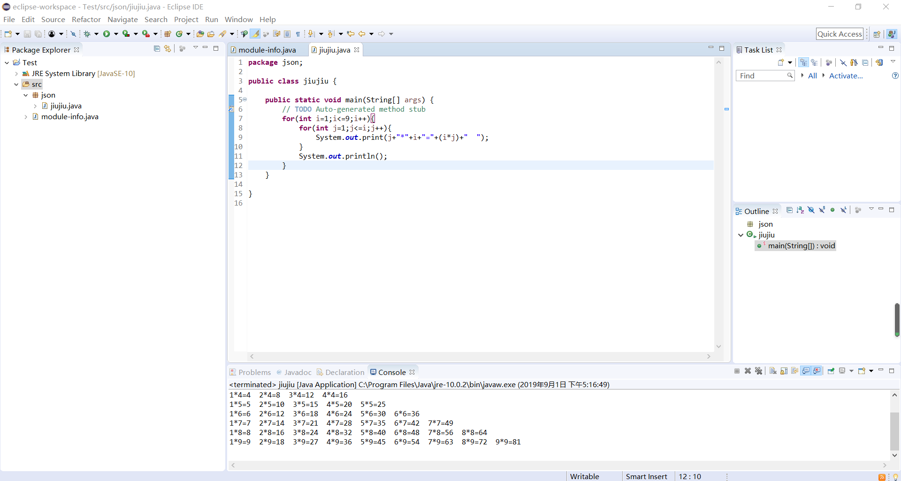This screenshot has height=481, width=901.
Task: Click the Activate... link in Task List
Action: coord(846,76)
